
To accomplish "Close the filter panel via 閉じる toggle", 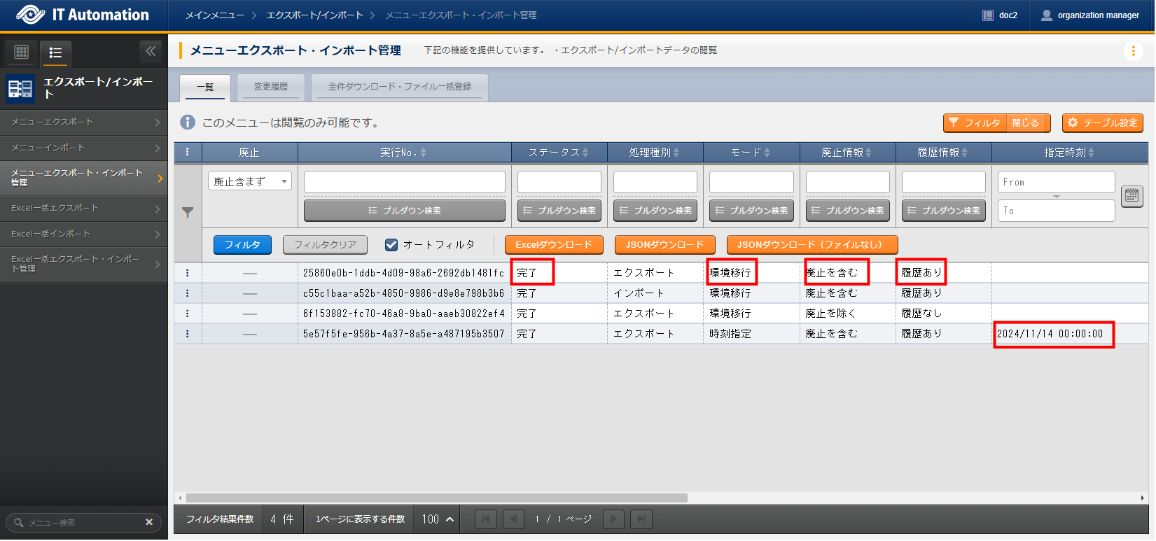I will (x=1025, y=123).
